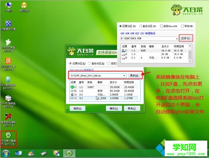Click the brush cleaner taskbar icon

31,153
